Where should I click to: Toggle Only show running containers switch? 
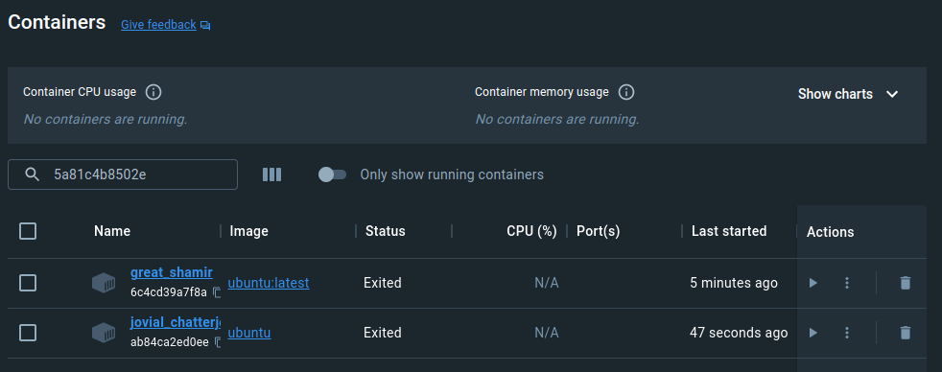(x=332, y=174)
